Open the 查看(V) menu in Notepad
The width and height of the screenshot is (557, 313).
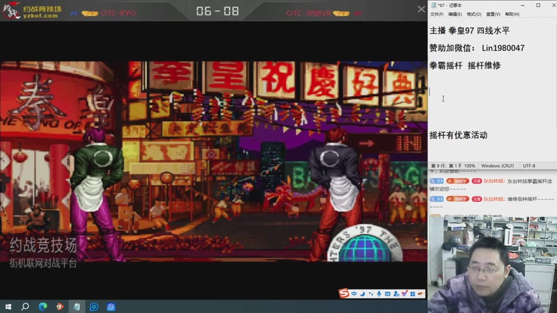(493, 14)
